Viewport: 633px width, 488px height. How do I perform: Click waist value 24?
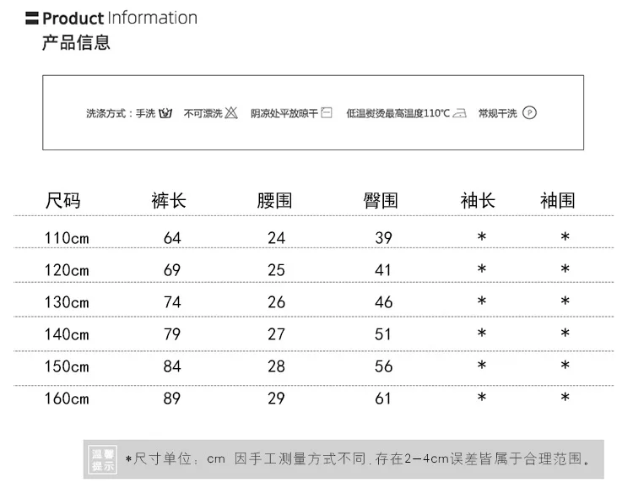pos(277,238)
